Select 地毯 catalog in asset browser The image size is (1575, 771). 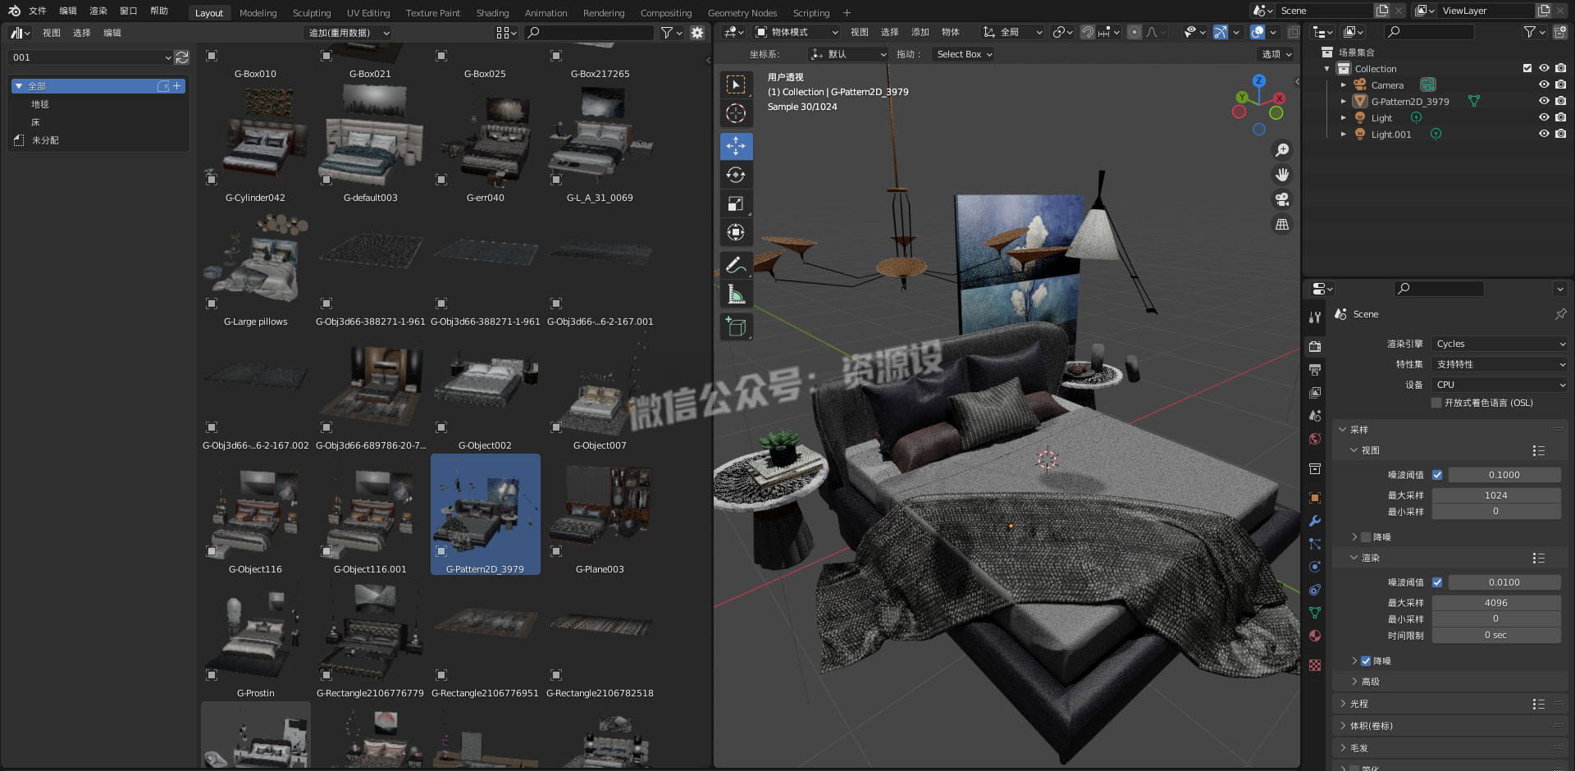pyautogui.click(x=40, y=104)
